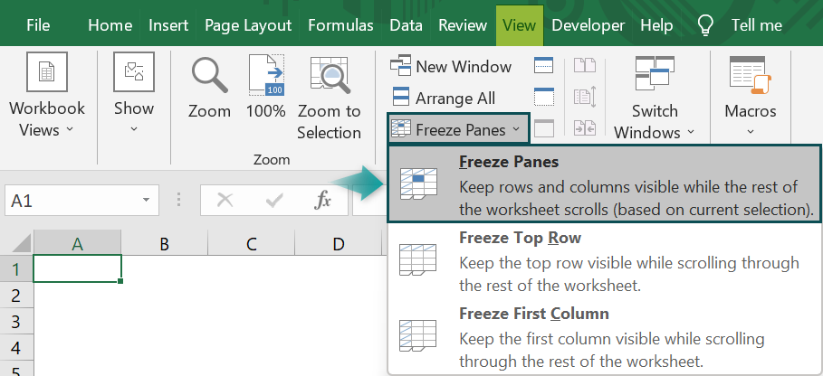This screenshot has height=376, width=823.
Task: Click the formula bar Enter checkmark
Action: tap(274, 200)
